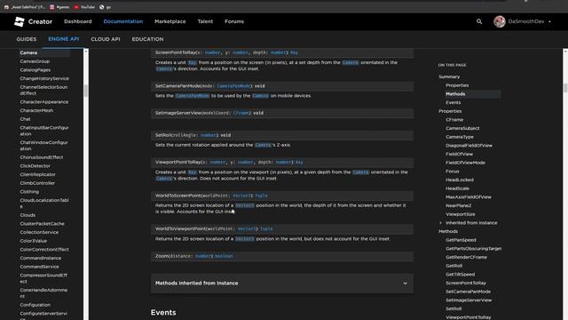The width and height of the screenshot is (568, 320).
Task: Click CFrame type link in SetImageServerView signature
Action: click(x=241, y=113)
